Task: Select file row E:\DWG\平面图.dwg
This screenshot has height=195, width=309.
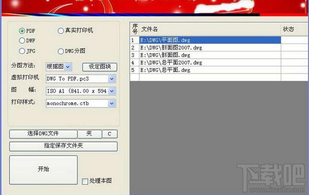Action: pos(210,40)
